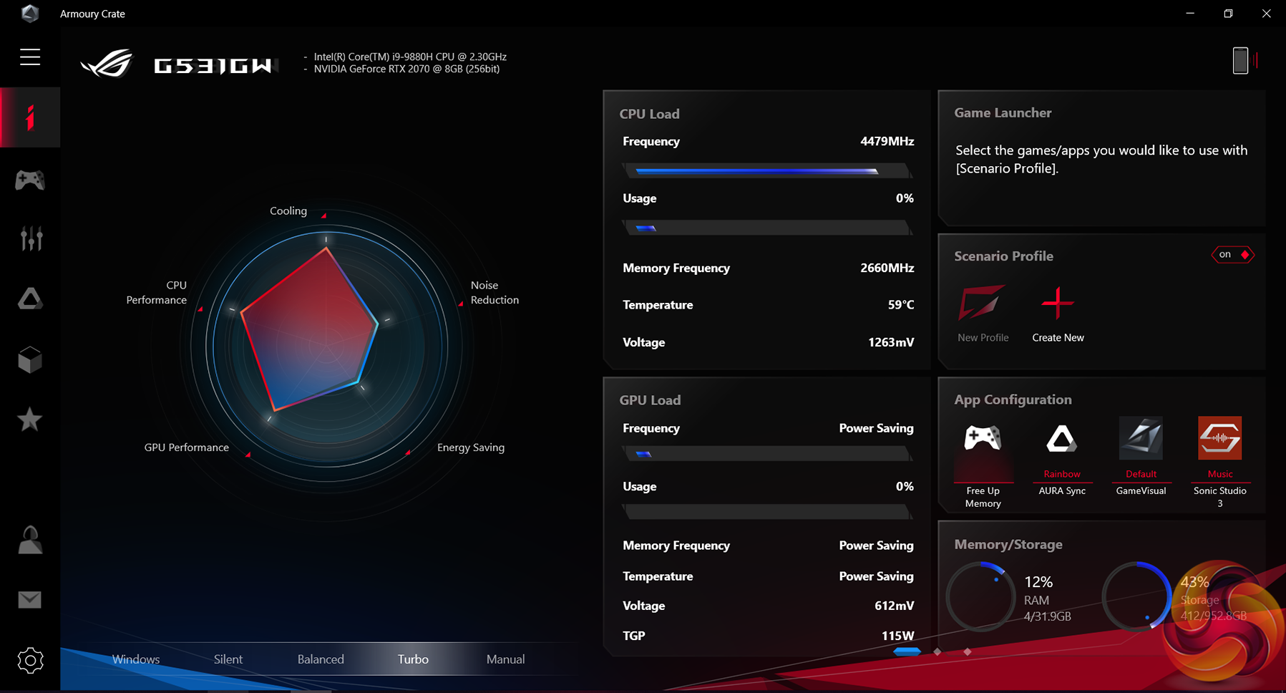This screenshot has height=693, width=1286.
Task: Click the 2660MHz memory frequency value
Action: 887,268
